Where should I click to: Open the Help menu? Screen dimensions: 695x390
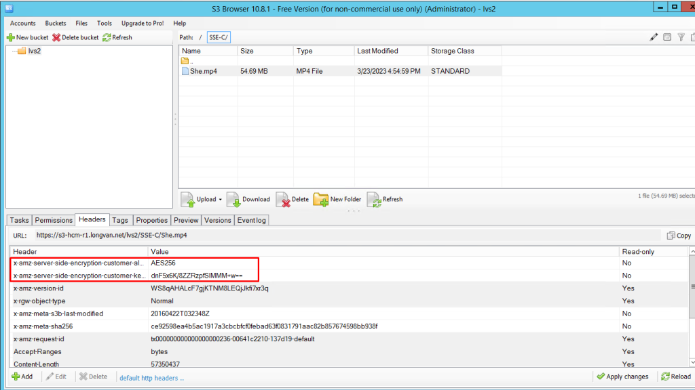click(179, 24)
